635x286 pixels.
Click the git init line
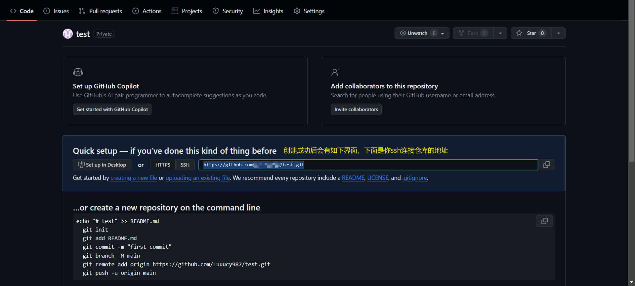click(x=95, y=230)
